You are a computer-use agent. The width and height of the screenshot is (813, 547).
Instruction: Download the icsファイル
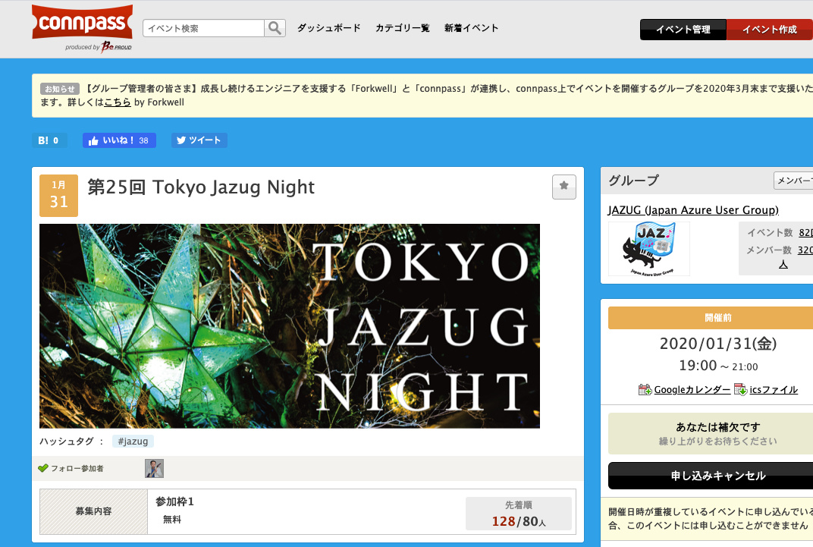pos(766,389)
